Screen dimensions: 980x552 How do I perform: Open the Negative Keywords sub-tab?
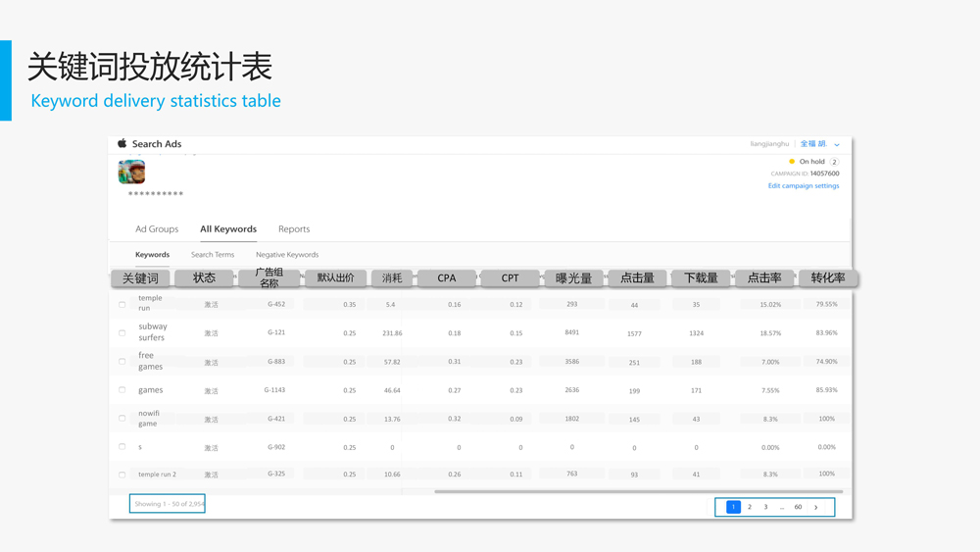pos(287,255)
